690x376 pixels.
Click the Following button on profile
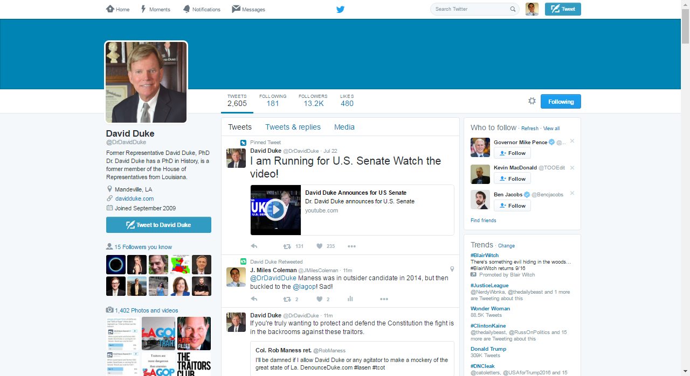point(561,102)
